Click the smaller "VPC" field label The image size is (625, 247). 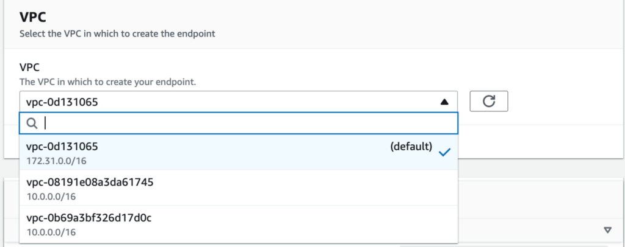click(30, 68)
